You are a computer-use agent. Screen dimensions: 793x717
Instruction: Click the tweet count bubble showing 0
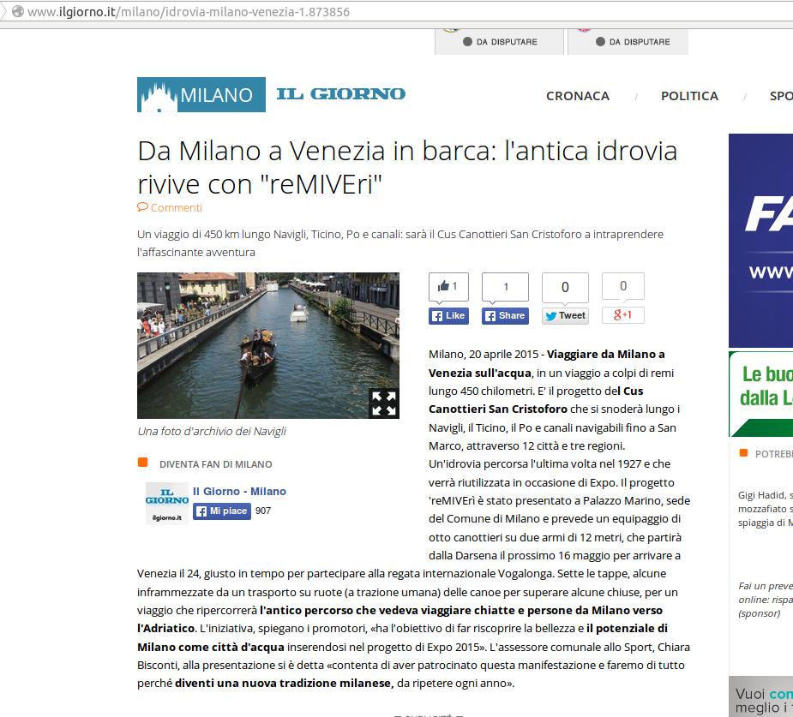click(x=565, y=287)
